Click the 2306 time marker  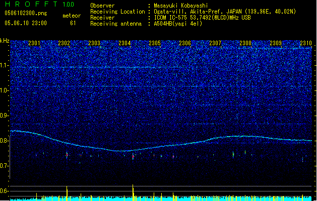click(185, 43)
